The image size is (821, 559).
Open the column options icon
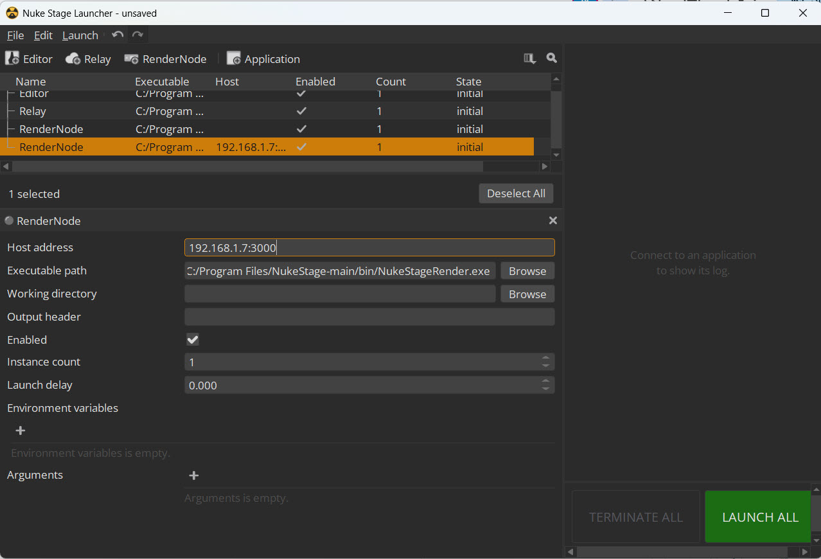529,58
